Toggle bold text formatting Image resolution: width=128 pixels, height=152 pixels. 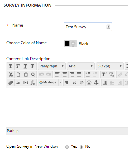11,66
